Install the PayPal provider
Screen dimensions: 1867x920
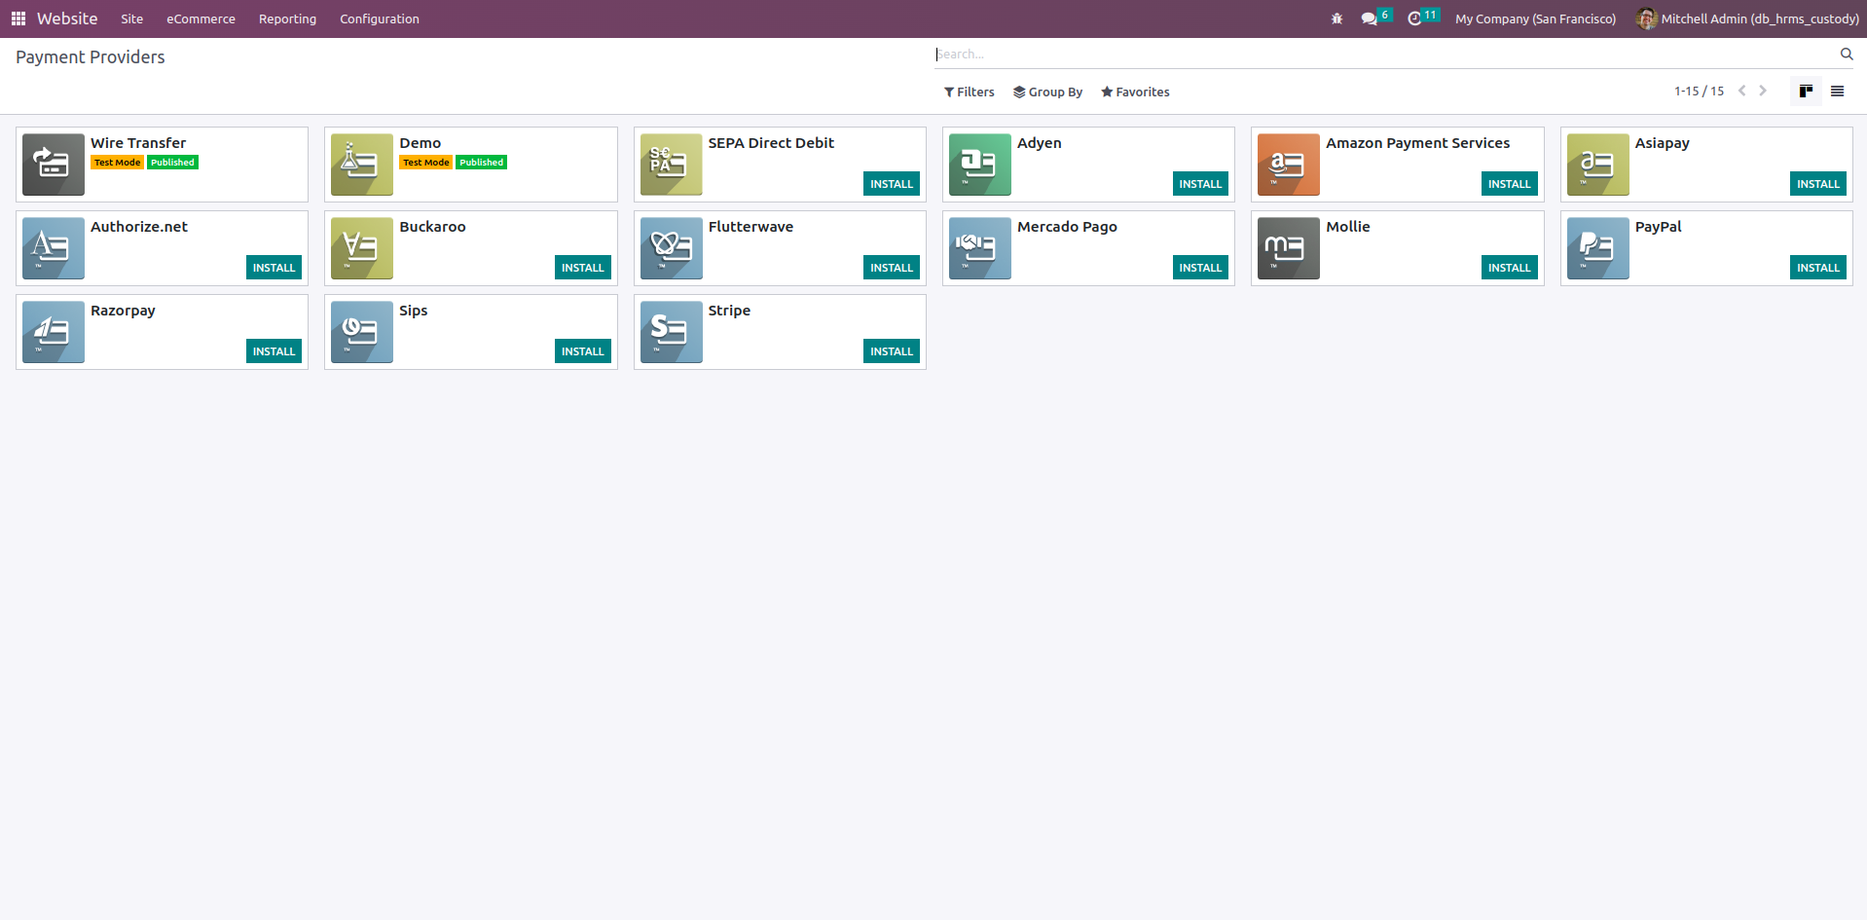pyautogui.click(x=1818, y=268)
